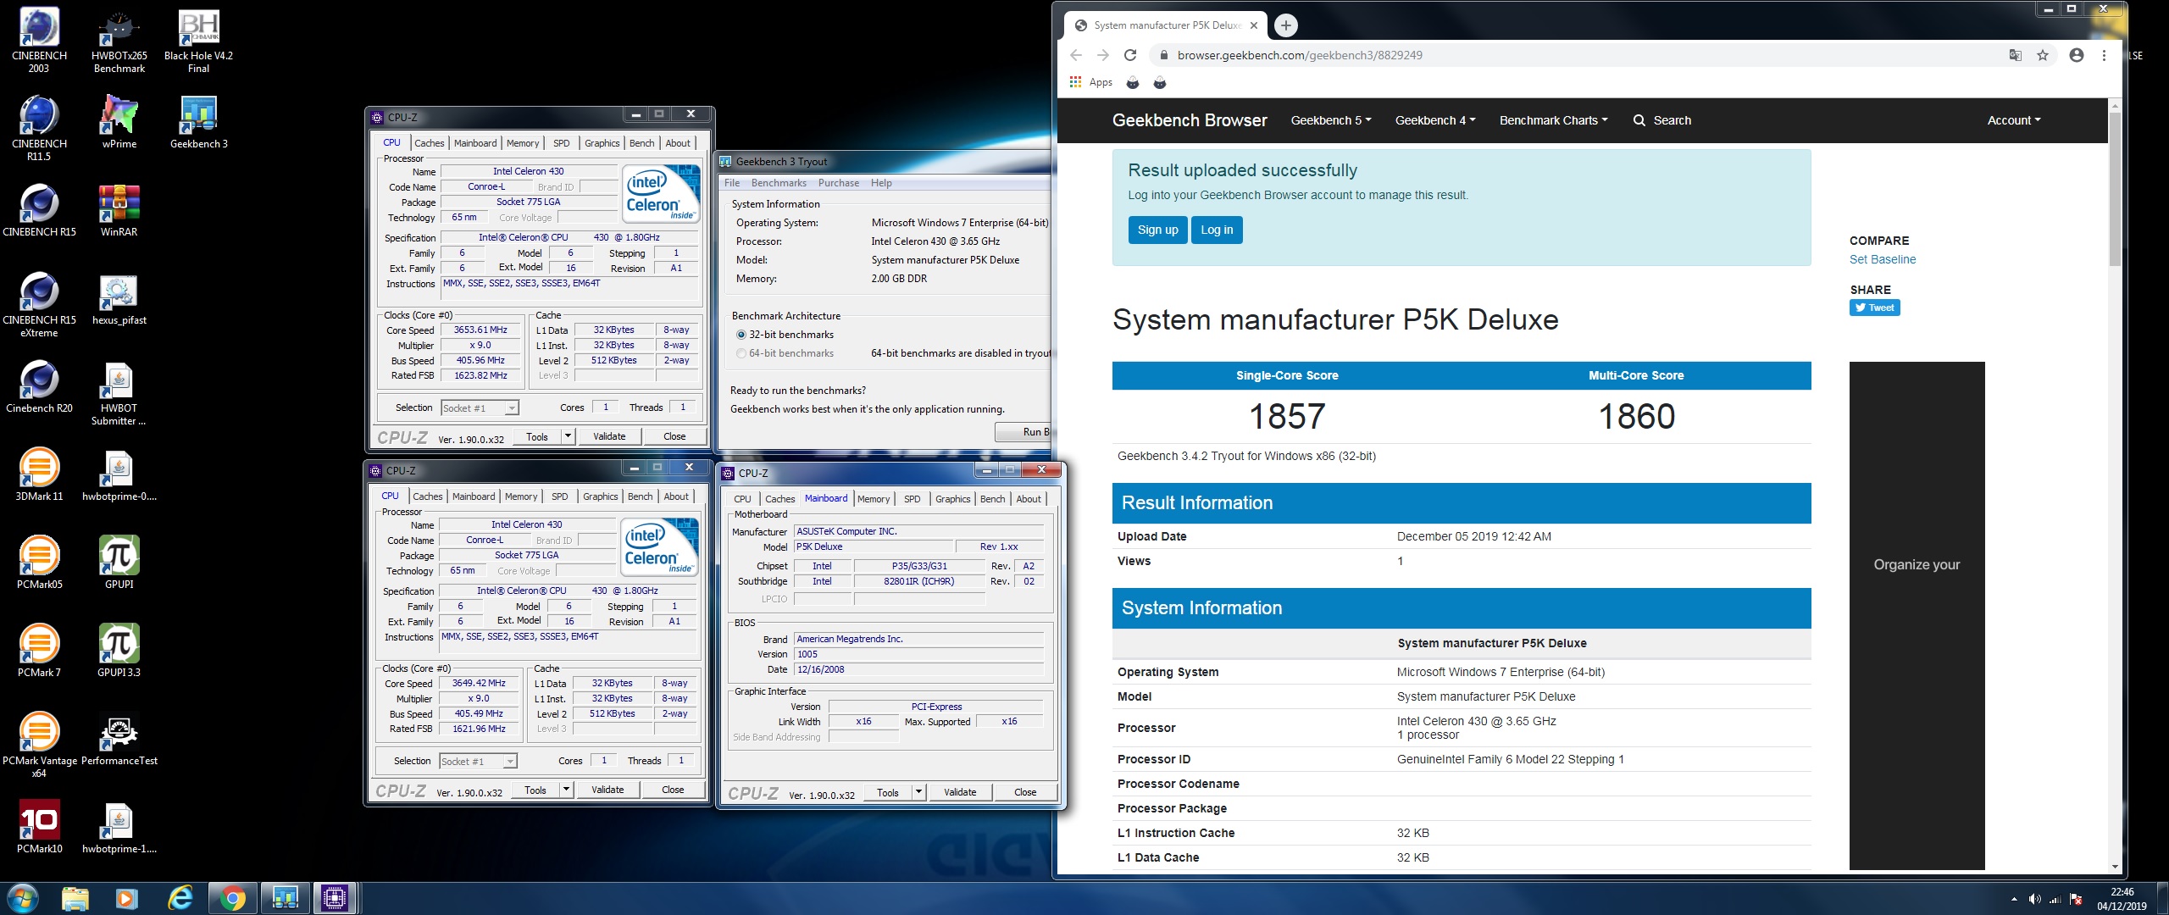Image resolution: width=2169 pixels, height=915 pixels.
Task: Open Chrome profile account icon
Action: click(2076, 55)
